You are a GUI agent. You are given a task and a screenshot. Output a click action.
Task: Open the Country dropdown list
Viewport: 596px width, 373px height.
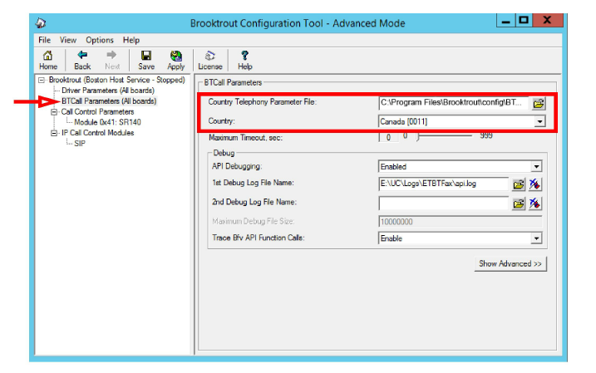(x=539, y=121)
